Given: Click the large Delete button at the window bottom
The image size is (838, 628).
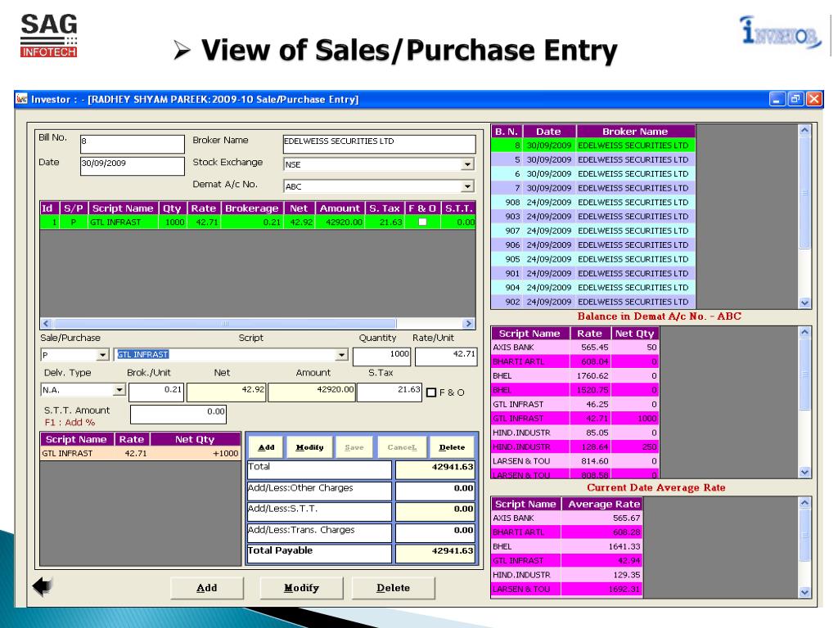Looking at the screenshot, I should (x=394, y=588).
